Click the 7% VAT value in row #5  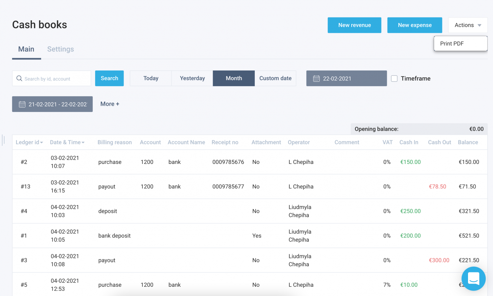click(x=386, y=285)
